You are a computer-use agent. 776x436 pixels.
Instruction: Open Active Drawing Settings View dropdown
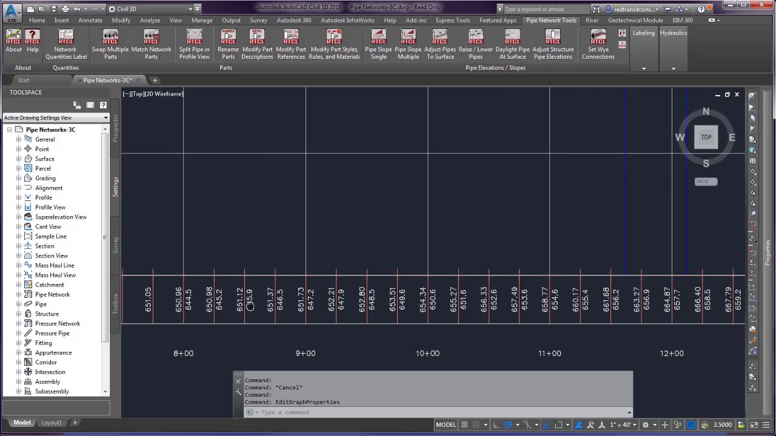pyautogui.click(x=56, y=117)
